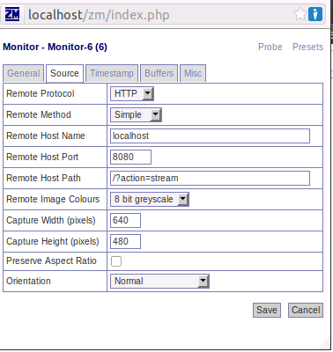The height and width of the screenshot is (352, 333).
Task: Expand the Remote Image Colours dropdown
Action: (x=150, y=199)
